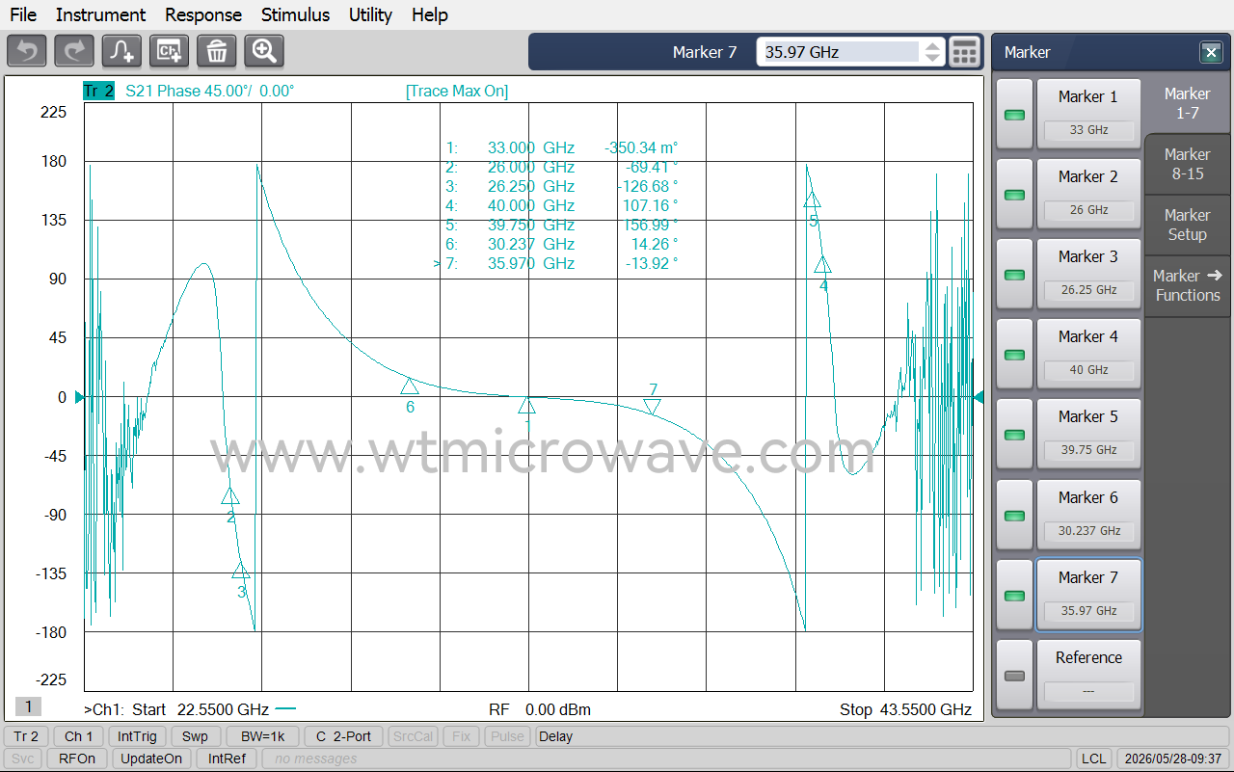Toggle Marker 5 on/off indicator
The width and height of the screenshot is (1234, 772).
pos(1014,435)
